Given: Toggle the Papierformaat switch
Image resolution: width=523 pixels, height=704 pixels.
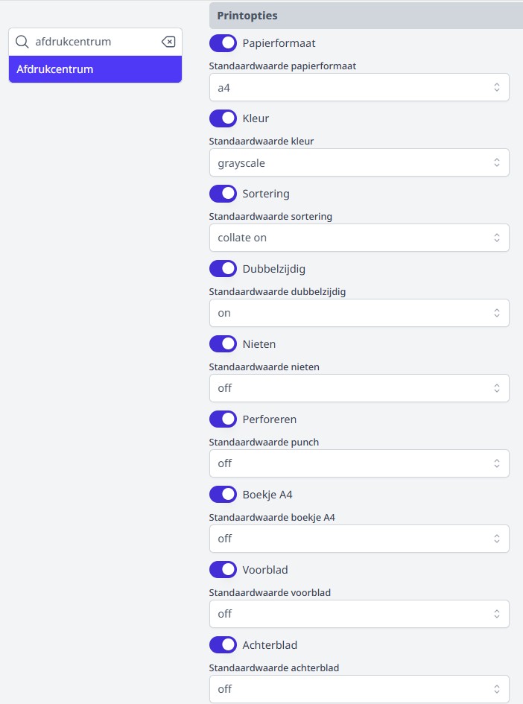Looking at the screenshot, I should 223,43.
